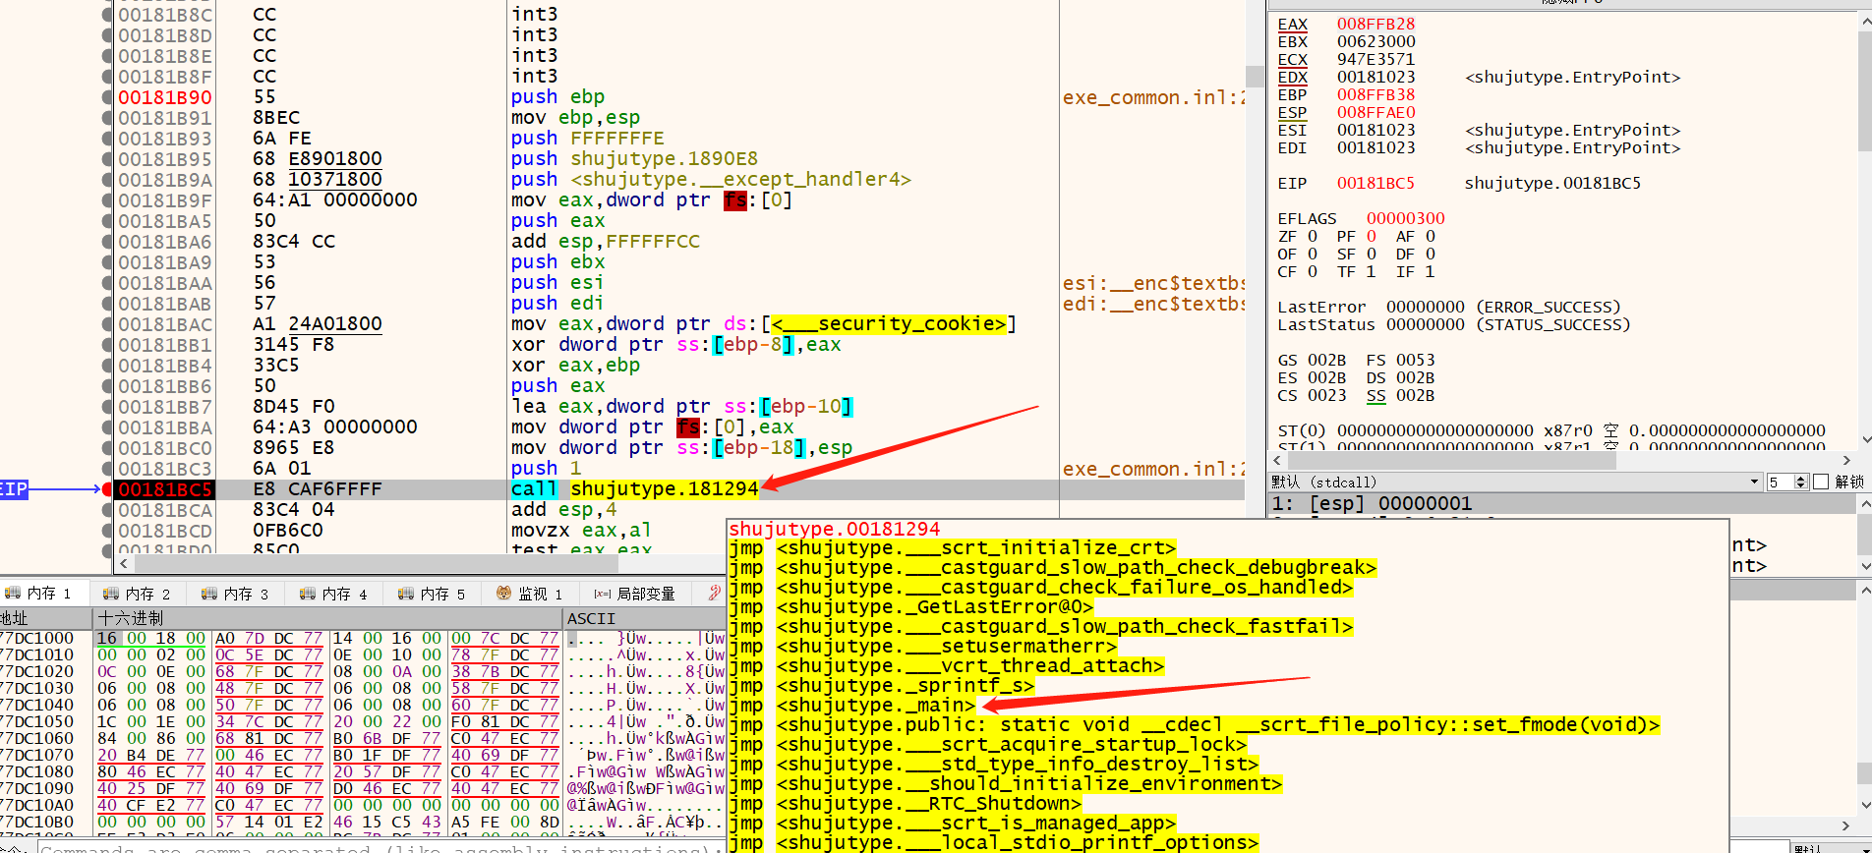This screenshot has width=1872, height=853.
Task: Enable the 解锁 unlock checkbox
Action: (1821, 482)
